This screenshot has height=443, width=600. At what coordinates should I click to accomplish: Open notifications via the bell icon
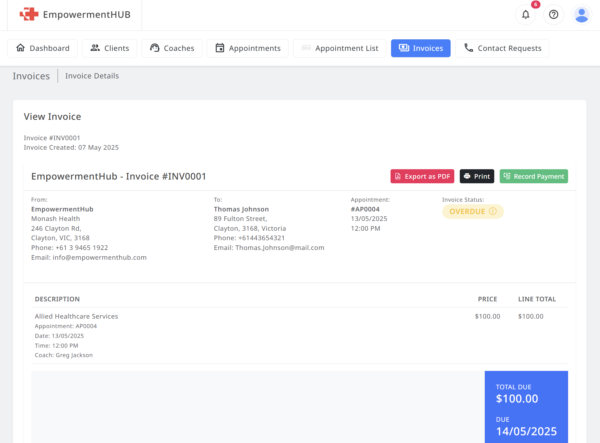pos(525,14)
